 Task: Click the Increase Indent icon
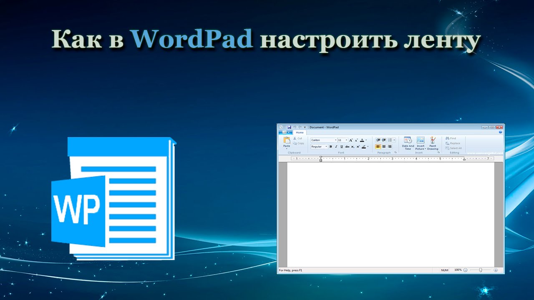coord(384,140)
